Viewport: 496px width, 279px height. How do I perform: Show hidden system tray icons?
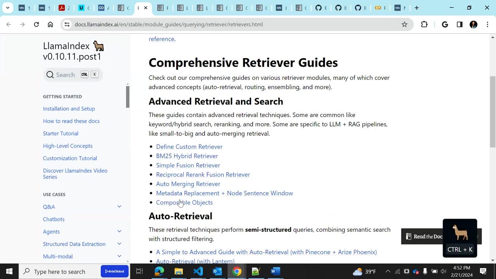[388, 271]
